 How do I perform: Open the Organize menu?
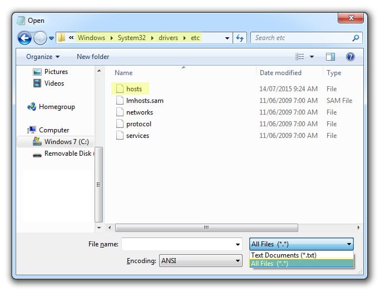coord(43,57)
